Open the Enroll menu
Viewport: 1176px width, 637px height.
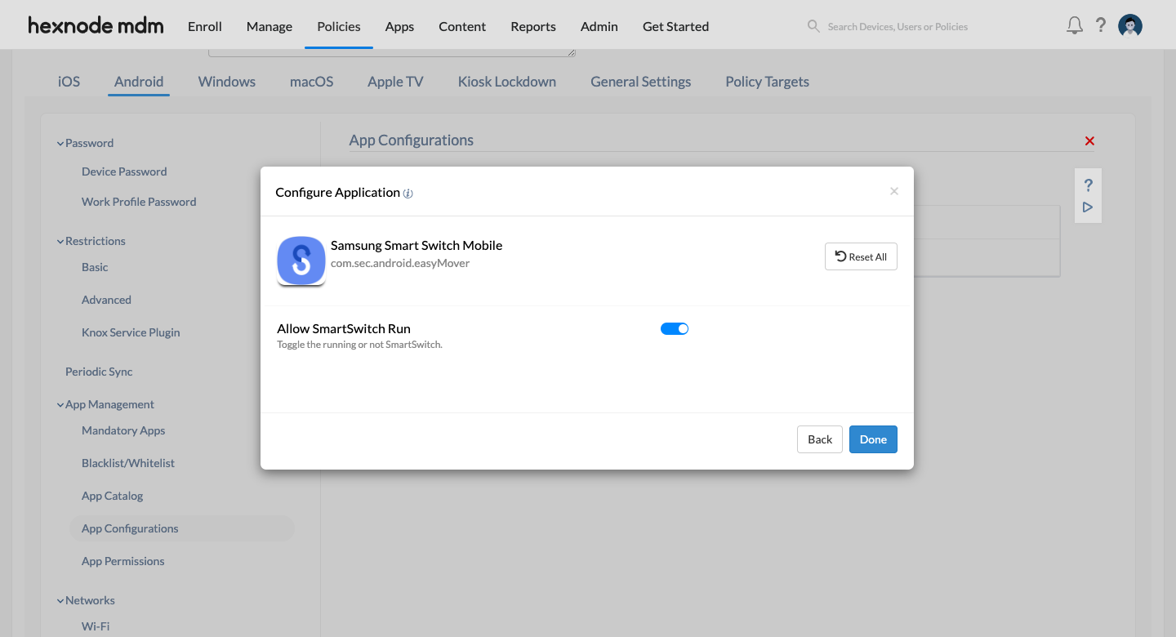(x=205, y=26)
